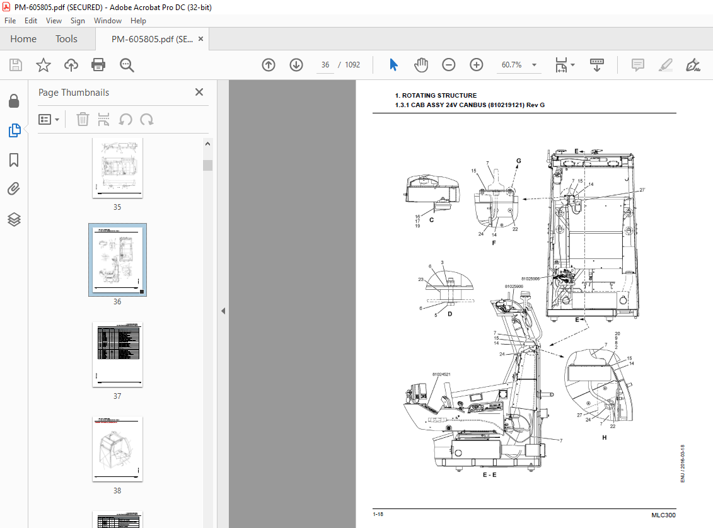
Task: Activate the Selection arrow tool
Action: (394, 65)
